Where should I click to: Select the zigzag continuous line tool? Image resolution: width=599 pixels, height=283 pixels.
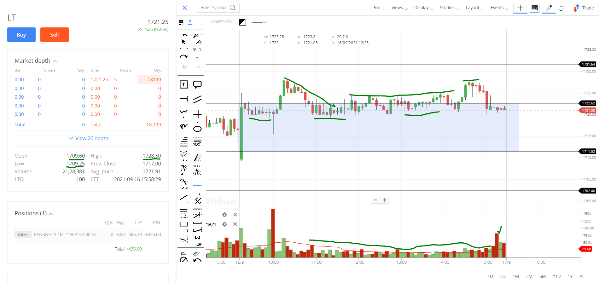click(183, 112)
